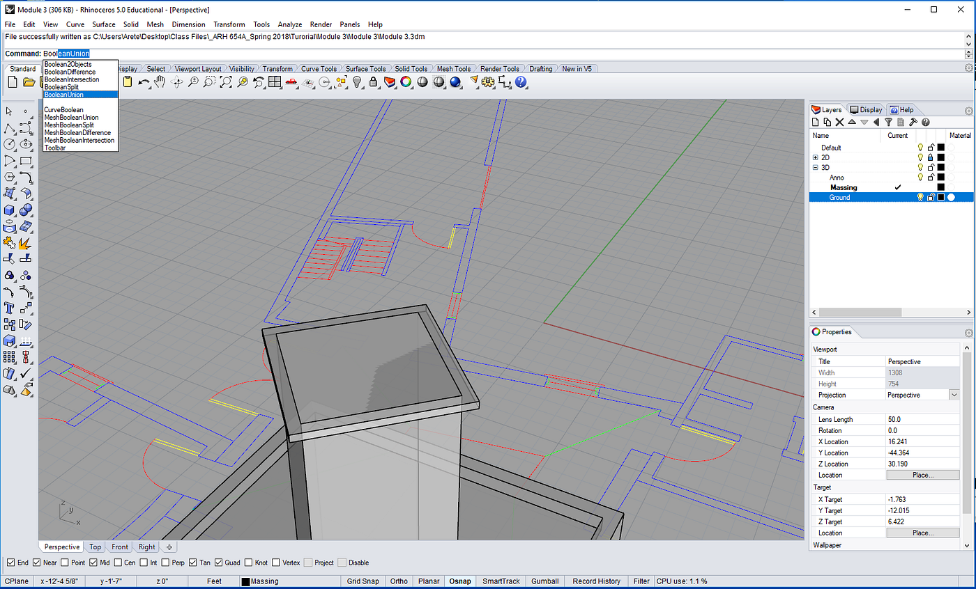The width and height of the screenshot is (976, 589).
Task: Enable the Perp osnap checkbox
Action: tap(165, 563)
